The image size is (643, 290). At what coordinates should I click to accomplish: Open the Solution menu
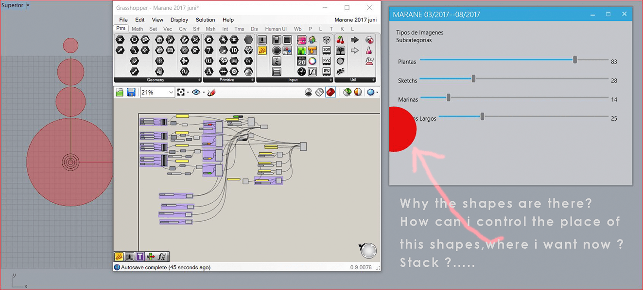[205, 20]
